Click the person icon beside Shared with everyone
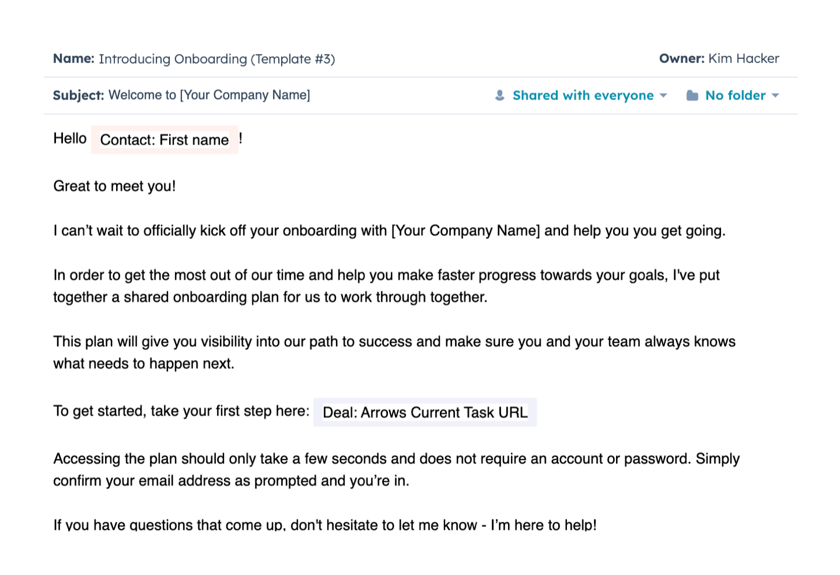The image size is (840, 575). point(500,95)
